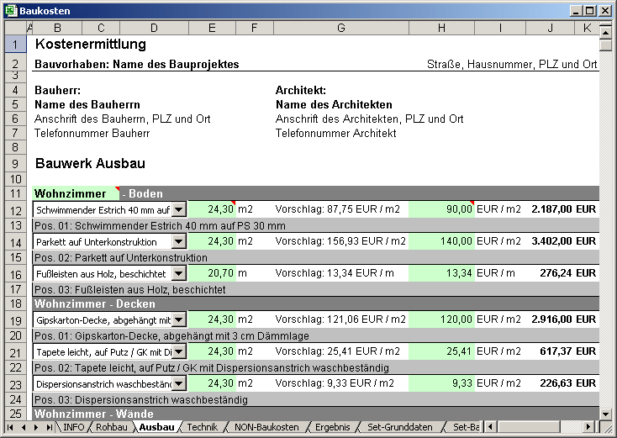The image size is (617, 438).
Task: Click total 276,24 EUR
Action: tap(567, 272)
